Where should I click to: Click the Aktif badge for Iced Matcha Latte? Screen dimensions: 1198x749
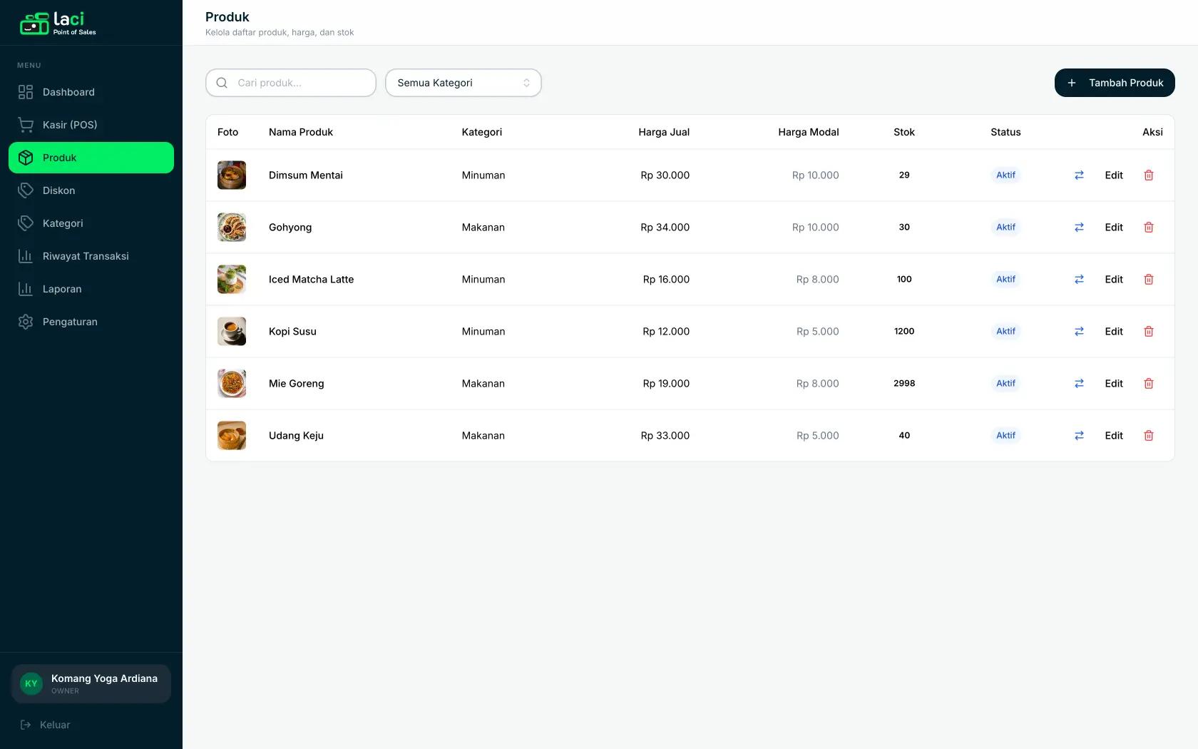pyautogui.click(x=1005, y=279)
